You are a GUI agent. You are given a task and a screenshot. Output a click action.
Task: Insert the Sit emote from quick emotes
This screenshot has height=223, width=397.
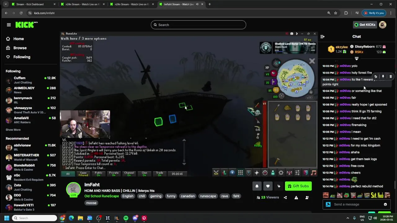(373, 195)
